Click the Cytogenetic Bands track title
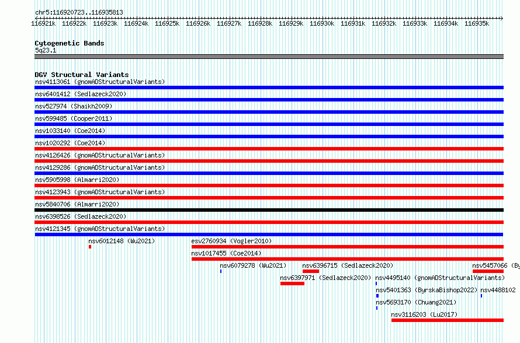This screenshot has height=343, width=520. 70,43
